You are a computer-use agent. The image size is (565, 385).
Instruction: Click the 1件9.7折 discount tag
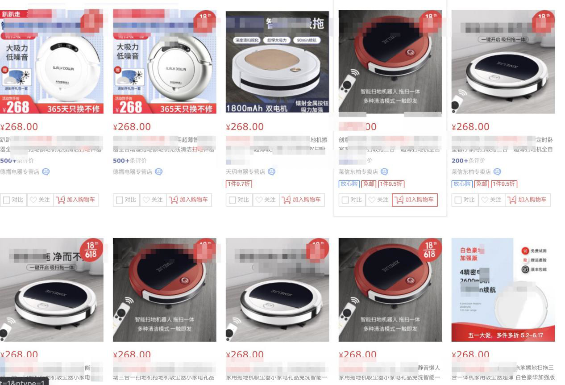point(239,184)
